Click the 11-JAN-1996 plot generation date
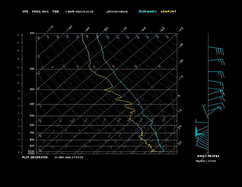 tap(69, 157)
